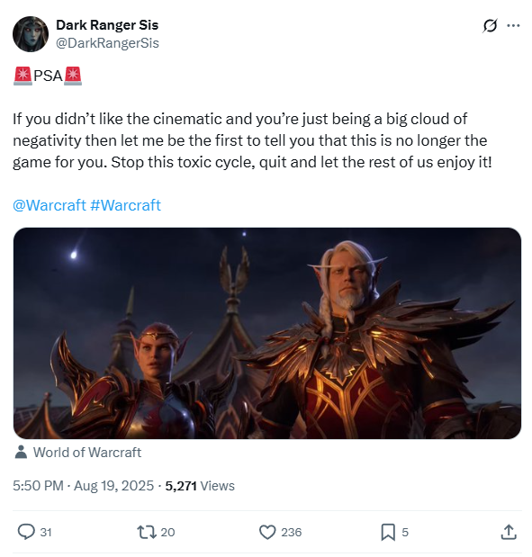Screen dimensions: 532x557
Task: Open the @Warcraft mention link
Action: click(x=50, y=205)
